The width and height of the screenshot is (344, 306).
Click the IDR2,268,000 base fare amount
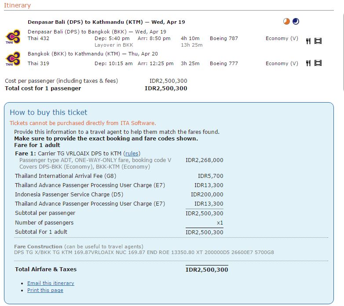point(204,160)
